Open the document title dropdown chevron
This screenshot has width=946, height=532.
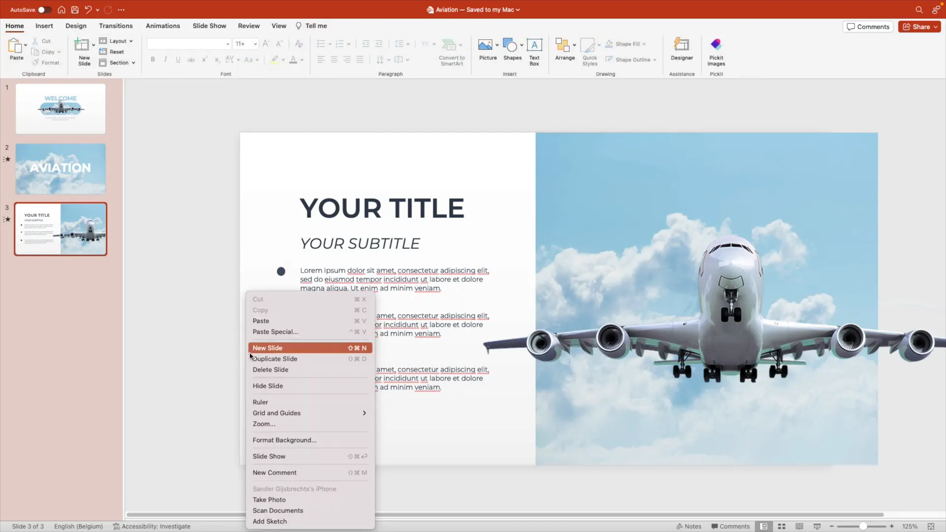[x=518, y=10]
